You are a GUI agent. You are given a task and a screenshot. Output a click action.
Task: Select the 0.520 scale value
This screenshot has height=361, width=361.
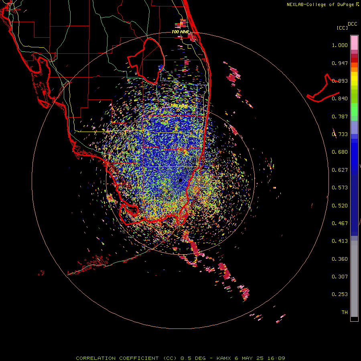pos(340,206)
